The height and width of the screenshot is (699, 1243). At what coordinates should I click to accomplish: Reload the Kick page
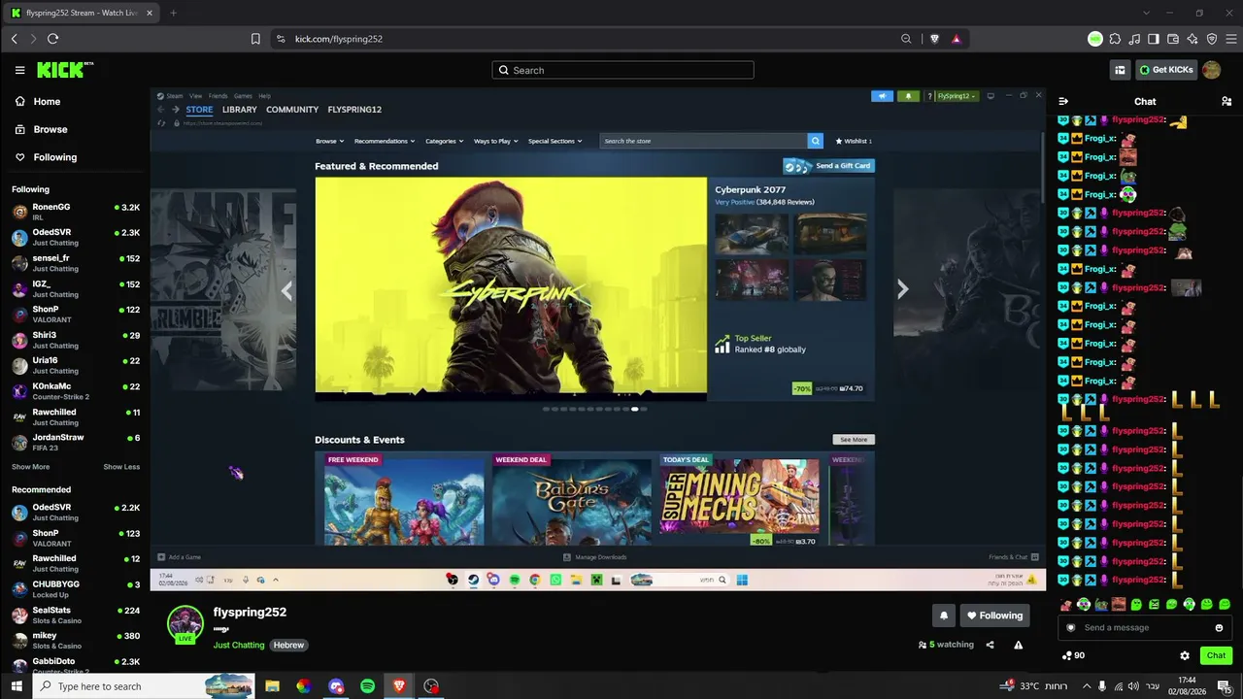[x=52, y=39]
